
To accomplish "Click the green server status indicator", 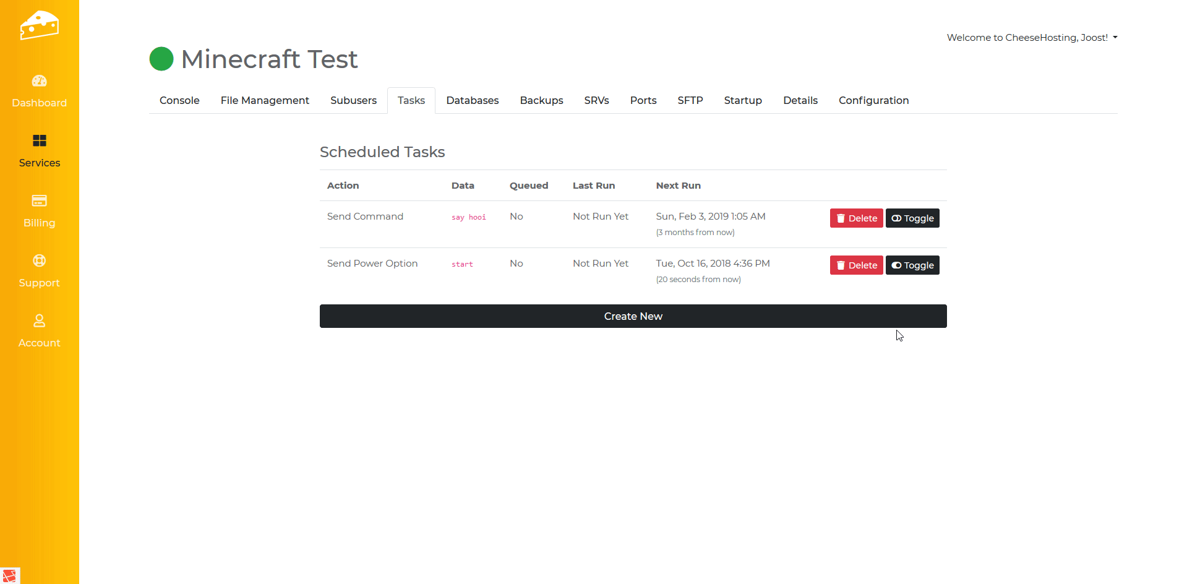I will pyautogui.click(x=161, y=59).
